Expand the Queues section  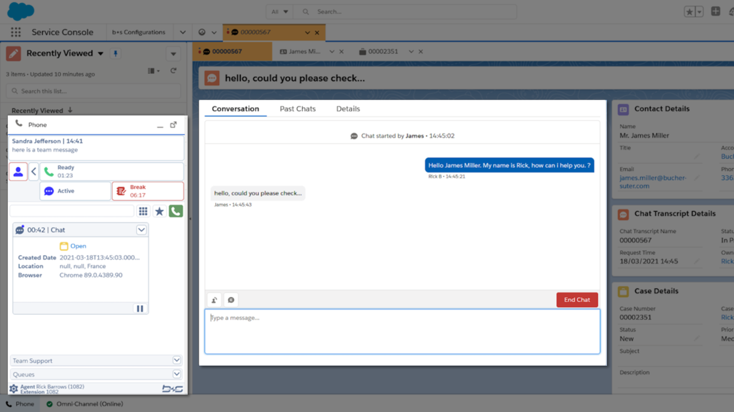(177, 374)
